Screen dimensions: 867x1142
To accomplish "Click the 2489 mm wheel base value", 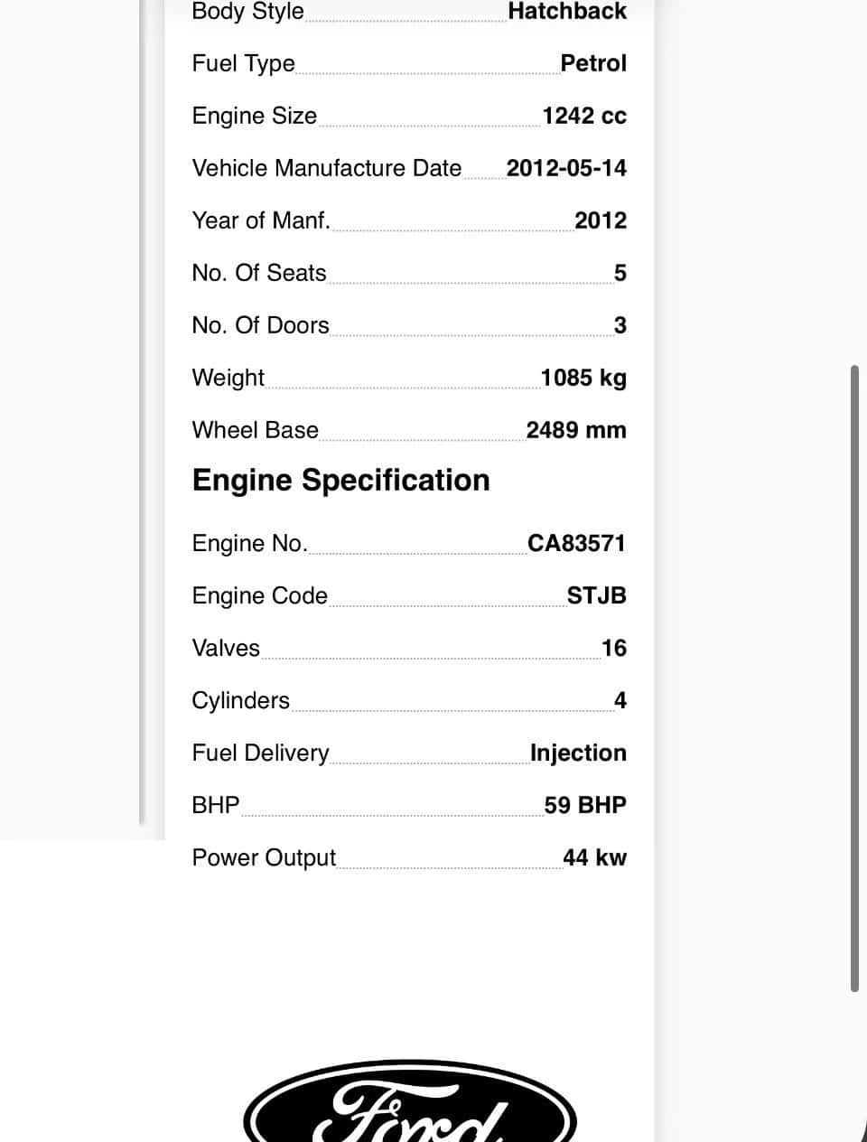I will pos(576,430).
